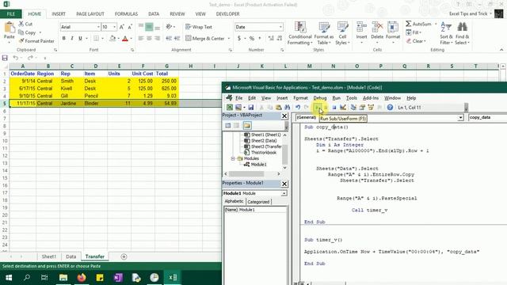
Task: Click Increase Font Size icon
Action: click(122, 27)
